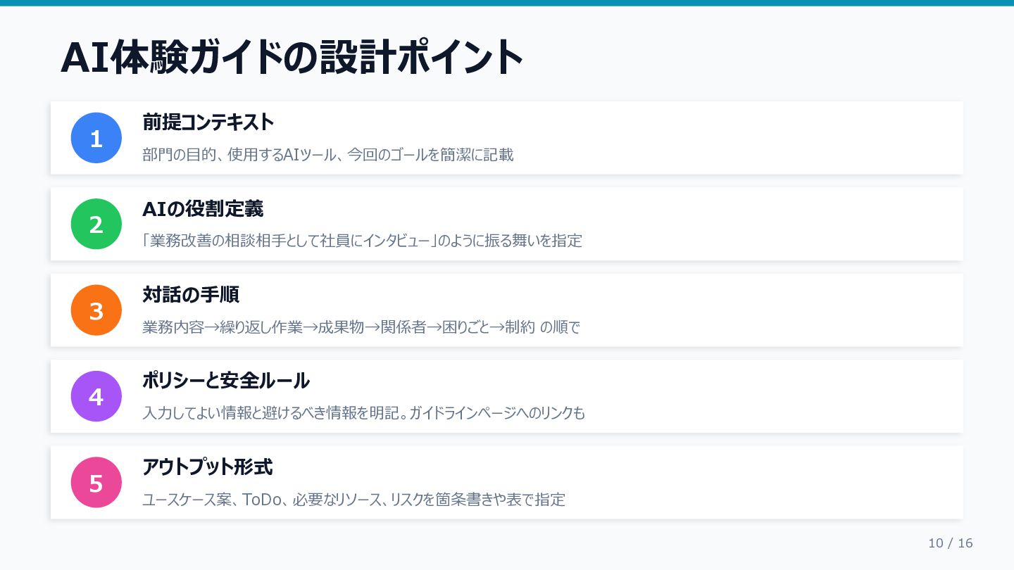This screenshot has width=1014, height=570.
Task: Click the orange number 3 circle
Action: point(96,310)
